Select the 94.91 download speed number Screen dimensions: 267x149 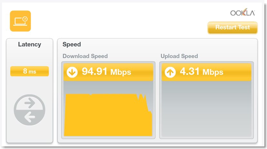94,72
